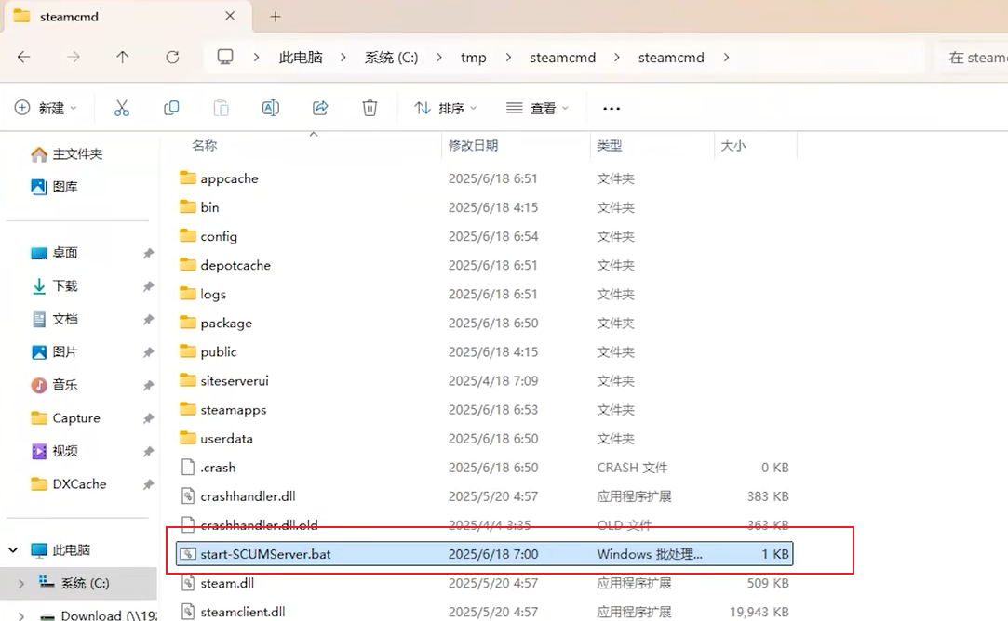1008x621 pixels.
Task: Refresh the current folder view
Action: [172, 57]
